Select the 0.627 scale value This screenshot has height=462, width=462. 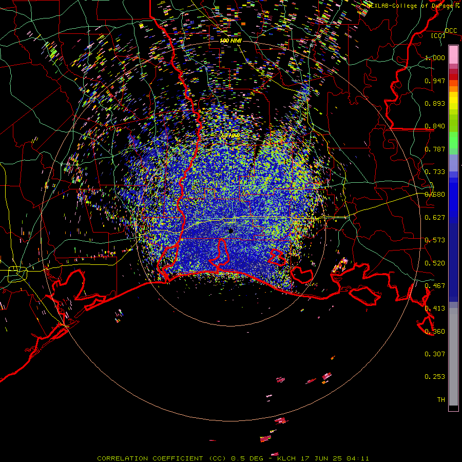pyautogui.click(x=435, y=218)
